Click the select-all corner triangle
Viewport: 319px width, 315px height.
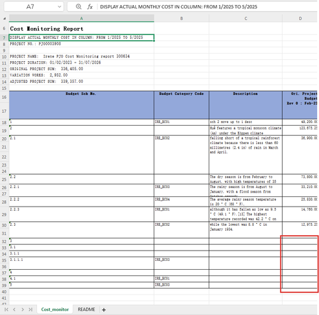[x=4, y=18]
